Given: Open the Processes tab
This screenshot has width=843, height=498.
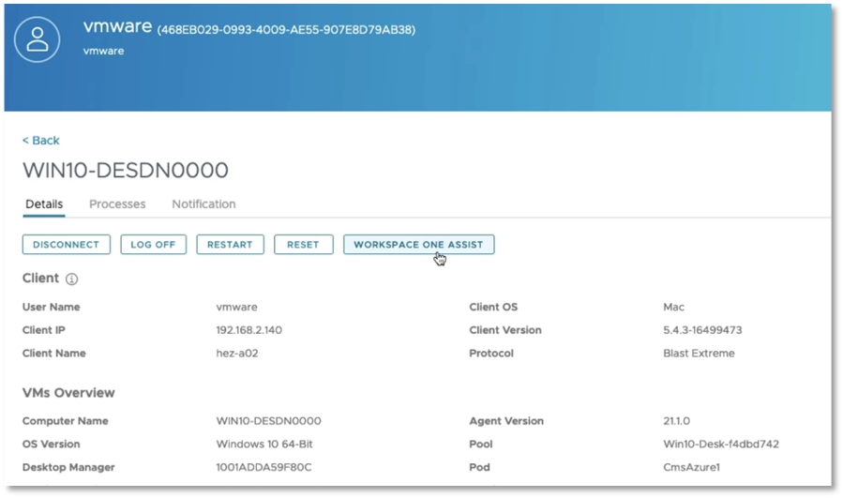Looking at the screenshot, I should 117,204.
